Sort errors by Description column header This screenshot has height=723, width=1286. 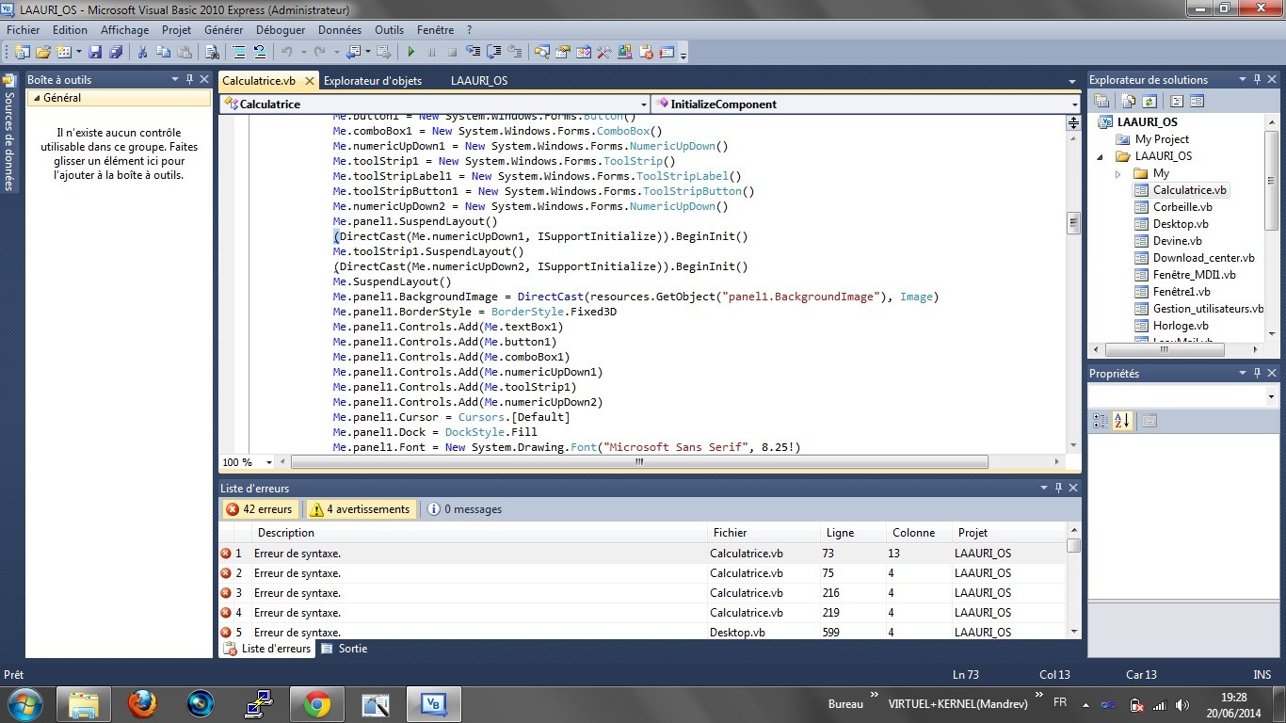click(x=479, y=533)
